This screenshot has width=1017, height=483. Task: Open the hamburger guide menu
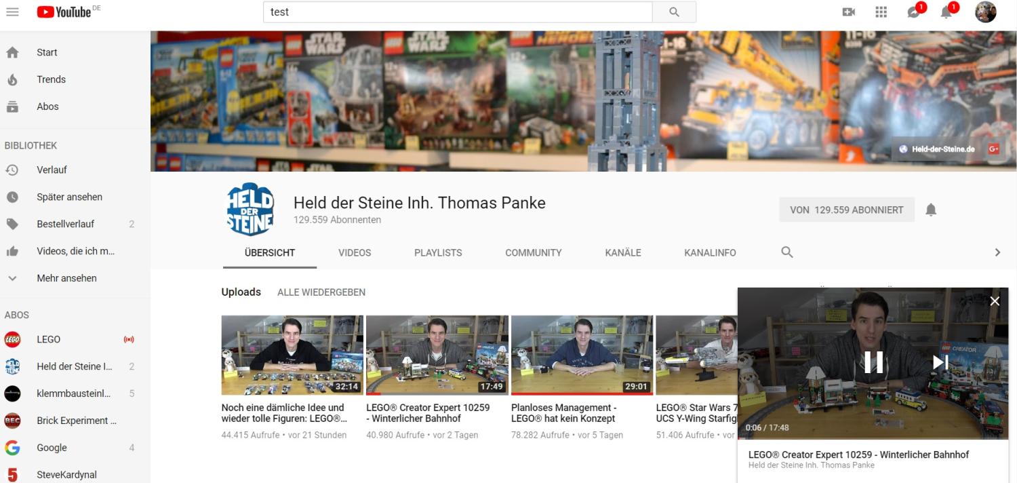click(x=12, y=12)
